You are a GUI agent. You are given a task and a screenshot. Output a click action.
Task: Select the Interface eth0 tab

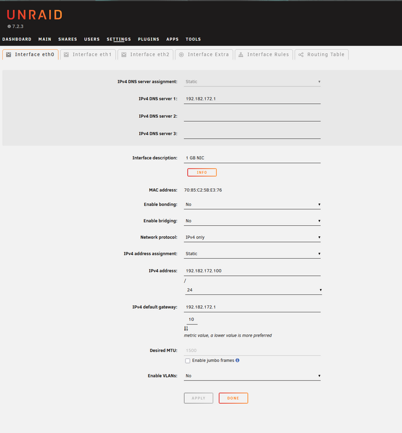pyautogui.click(x=31, y=55)
